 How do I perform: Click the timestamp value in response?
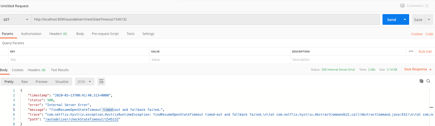click(x=82, y=95)
